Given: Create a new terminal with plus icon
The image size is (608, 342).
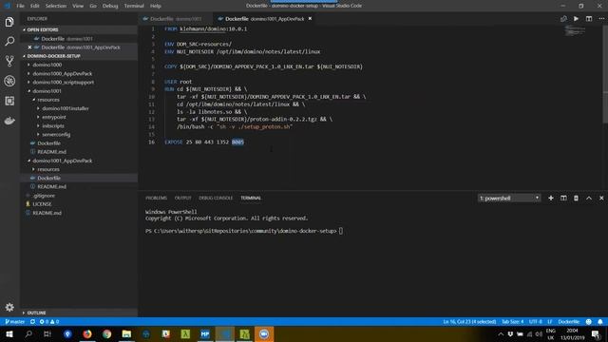Looking at the screenshot, I should [x=551, y=199].
